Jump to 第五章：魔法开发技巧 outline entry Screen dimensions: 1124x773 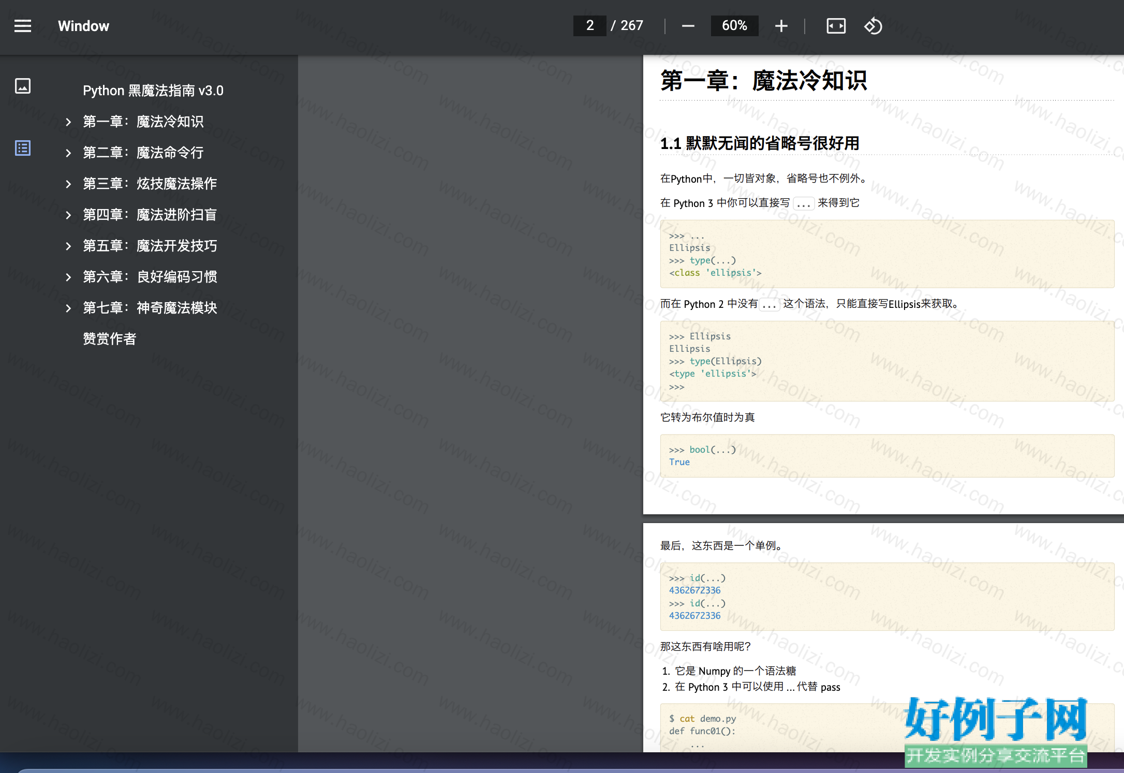coord(150,246)
